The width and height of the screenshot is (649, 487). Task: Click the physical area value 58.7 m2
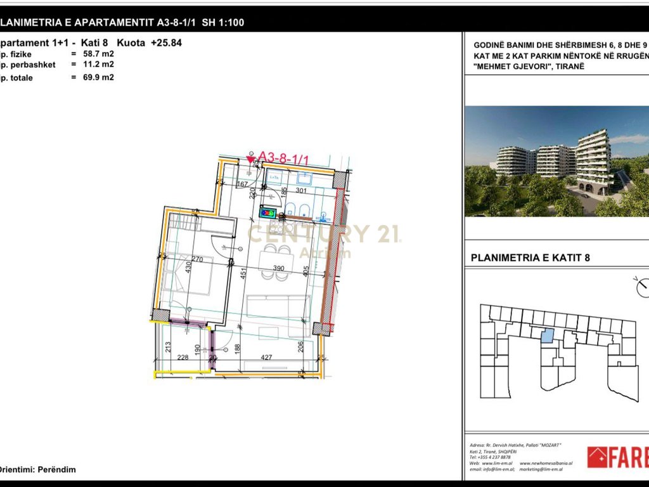coord(98,54)
